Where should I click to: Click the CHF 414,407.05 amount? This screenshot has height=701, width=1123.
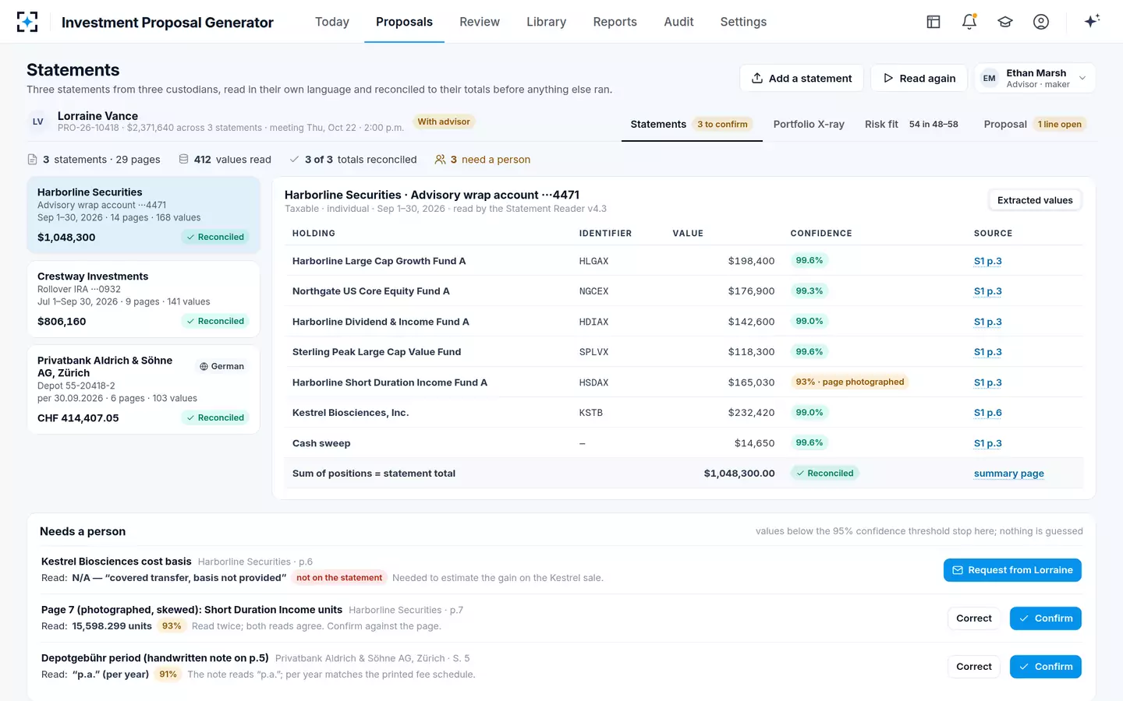[x=78, y=418]
